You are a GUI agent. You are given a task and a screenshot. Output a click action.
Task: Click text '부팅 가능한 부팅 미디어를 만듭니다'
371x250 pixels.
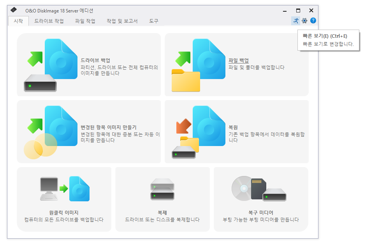click(x=261, y=220)
